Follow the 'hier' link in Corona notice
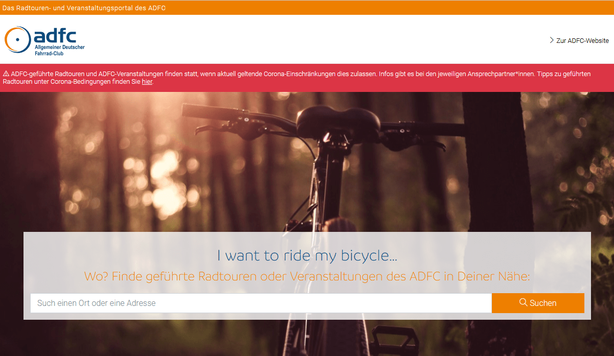 147,82
